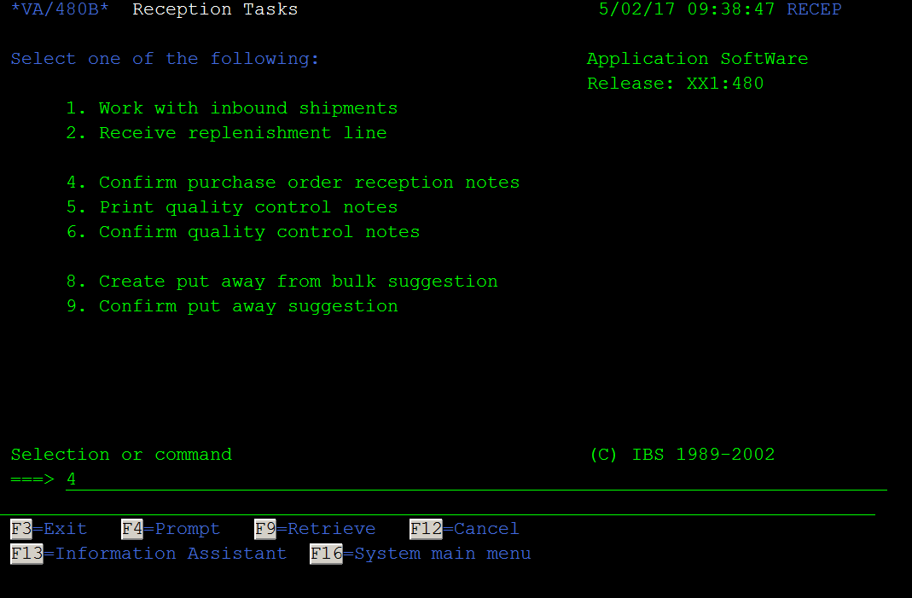Click the *VA/480B* environment code
The width and height of the screenshot is (912, 598).
pos(60,9)
